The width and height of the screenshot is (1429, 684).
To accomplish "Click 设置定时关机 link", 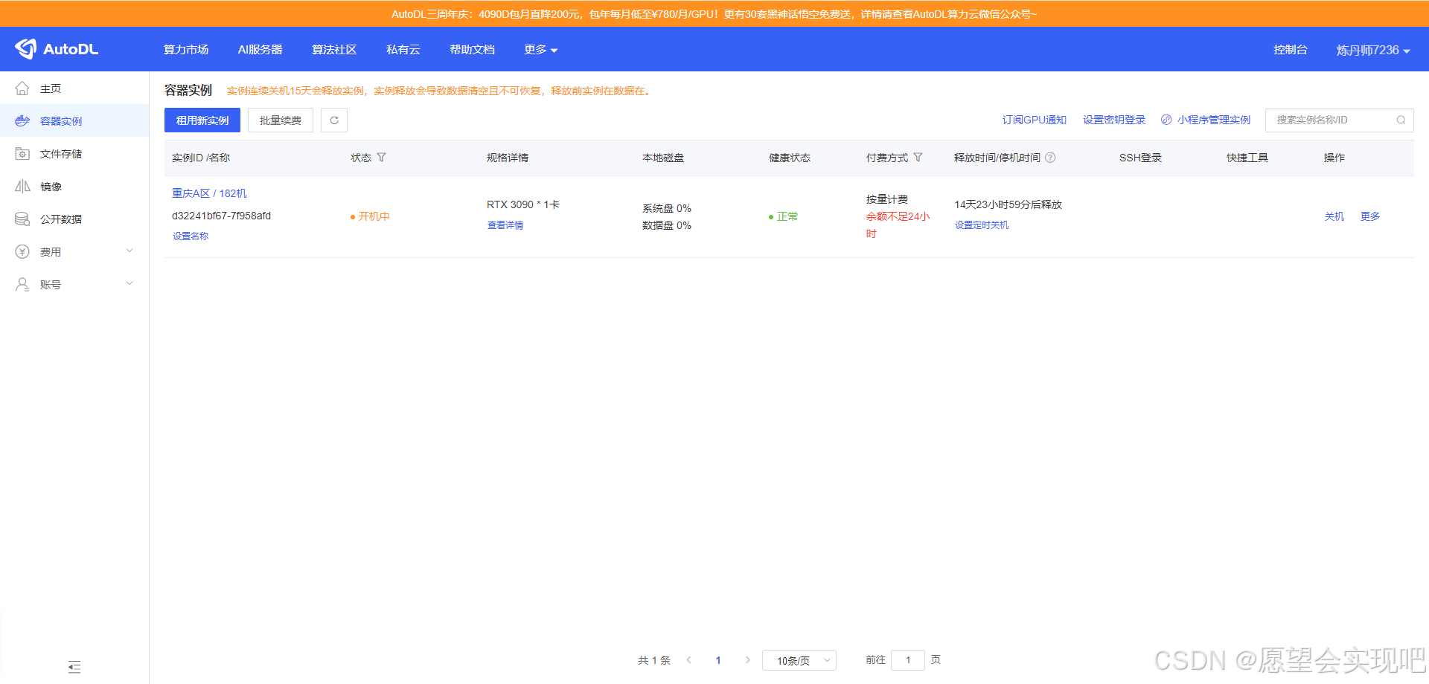I will pyautogui.click(x=982, y=225).
